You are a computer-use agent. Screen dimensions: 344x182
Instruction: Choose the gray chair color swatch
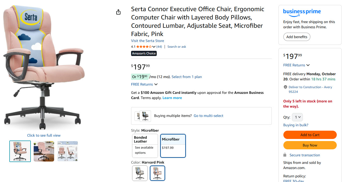pyautogui.click(x=140, y=173)
